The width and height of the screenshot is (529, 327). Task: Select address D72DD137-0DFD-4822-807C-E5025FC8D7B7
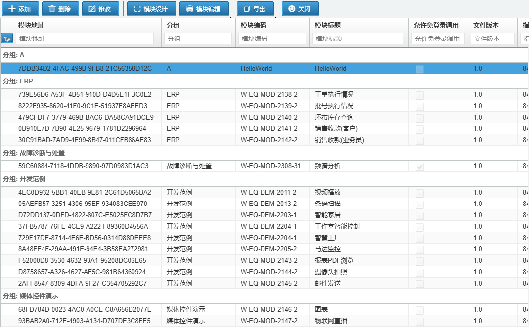pos(85,215)
